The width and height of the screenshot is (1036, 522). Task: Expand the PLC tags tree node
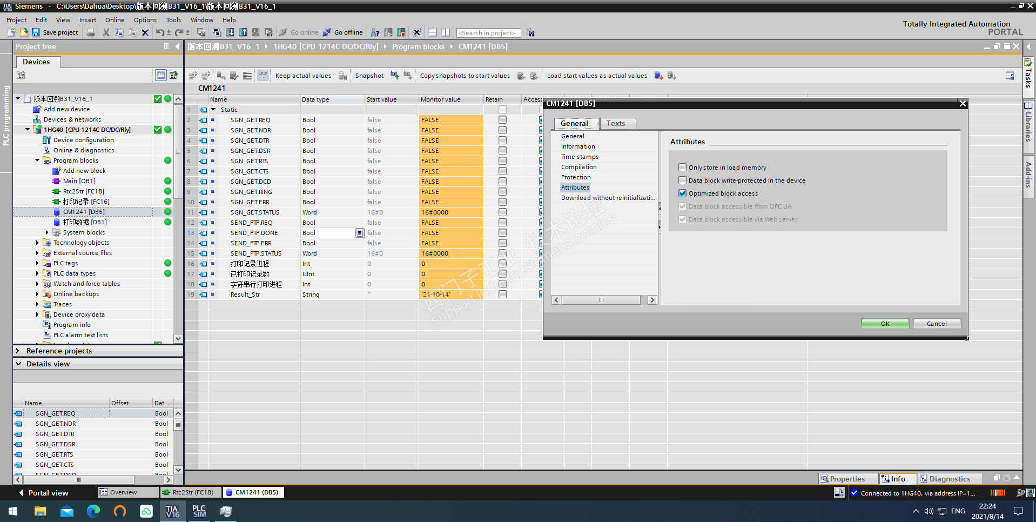click(37, 263)
